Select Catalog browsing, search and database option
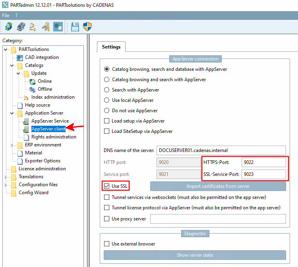Image resolution: width=298 pixels, height=267 pixels. [106, 69]
